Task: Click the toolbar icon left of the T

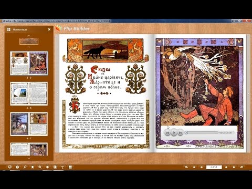Action: point(55,167)
